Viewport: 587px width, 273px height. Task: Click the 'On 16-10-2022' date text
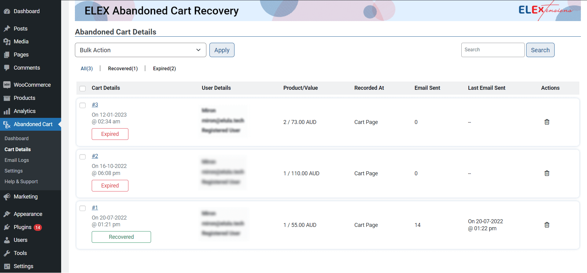tap(109, 166)
